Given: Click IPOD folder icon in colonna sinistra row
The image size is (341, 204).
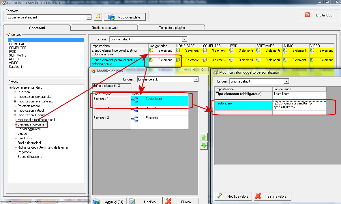Looking at the screenshot, I should 231,50.
